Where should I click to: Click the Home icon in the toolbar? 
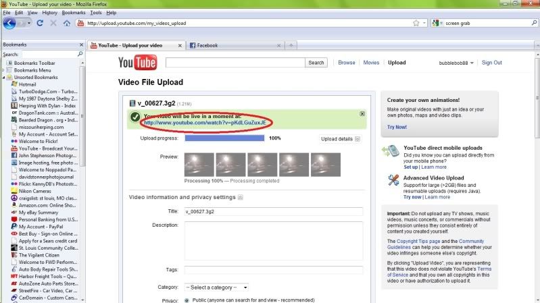pos(66,23)
